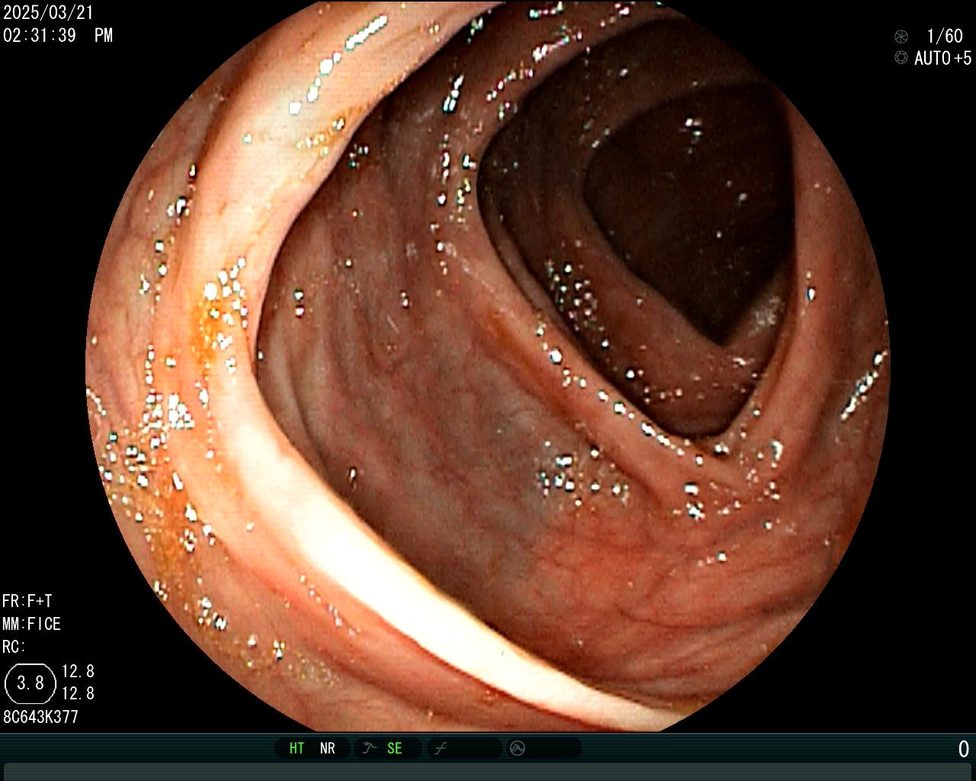Click the 1/60 shutter speed value

pos(945,37)
